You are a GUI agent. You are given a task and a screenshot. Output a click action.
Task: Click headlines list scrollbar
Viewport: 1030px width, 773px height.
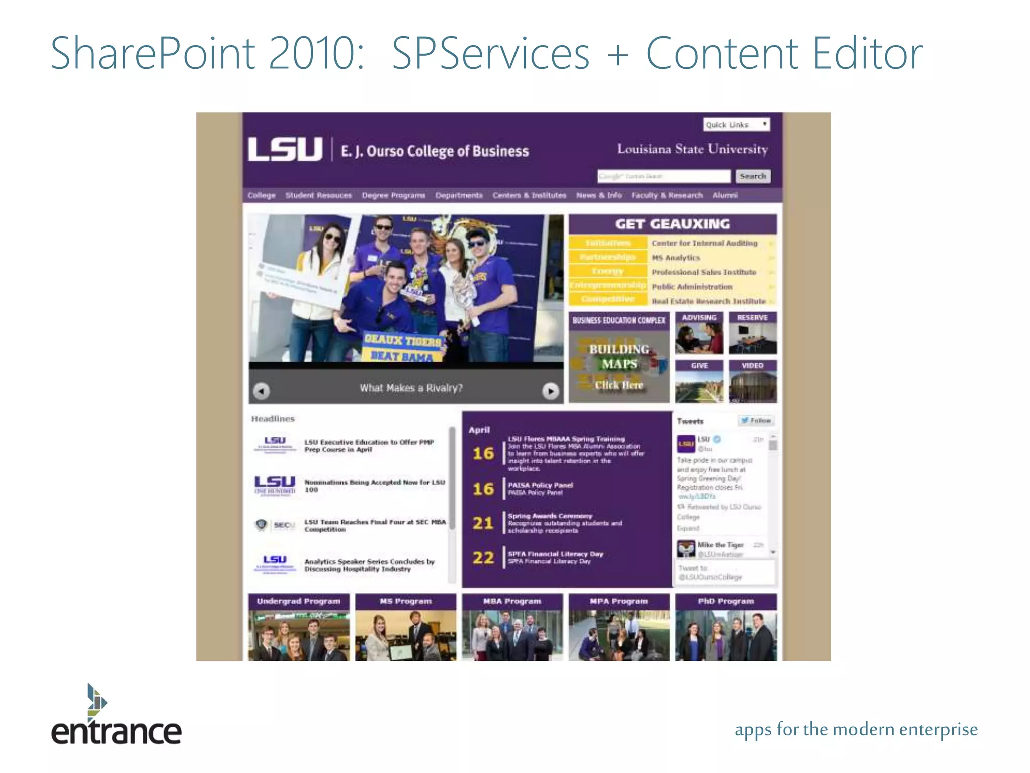pyautogui.click(x=452, y=478)
